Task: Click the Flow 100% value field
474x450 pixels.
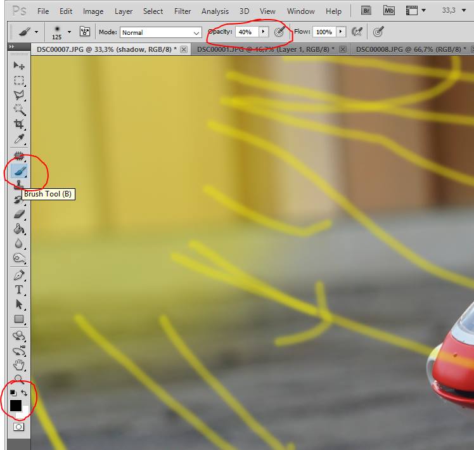Action: (x=324, y=32)
